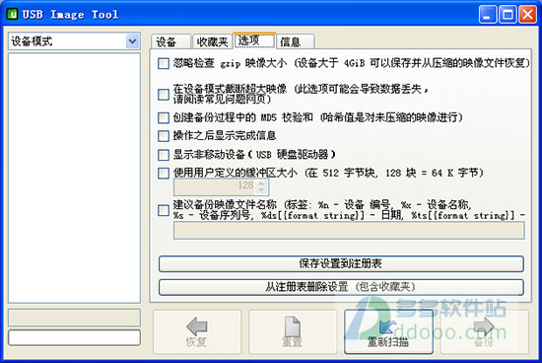Toggle 在设备模式截断超大映像 checkbox

point(164,95)
